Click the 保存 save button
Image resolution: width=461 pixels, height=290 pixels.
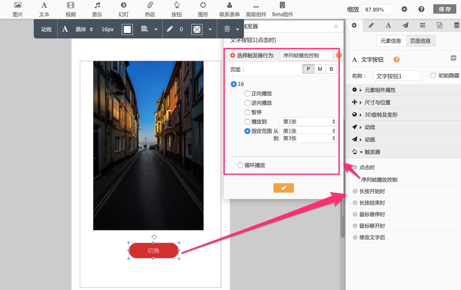445,9
